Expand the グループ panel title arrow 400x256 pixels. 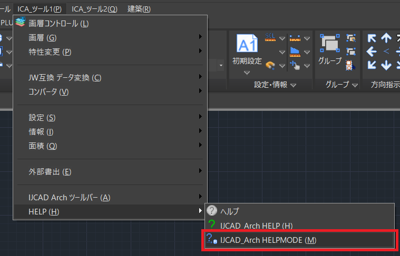(x=355, y=85)
